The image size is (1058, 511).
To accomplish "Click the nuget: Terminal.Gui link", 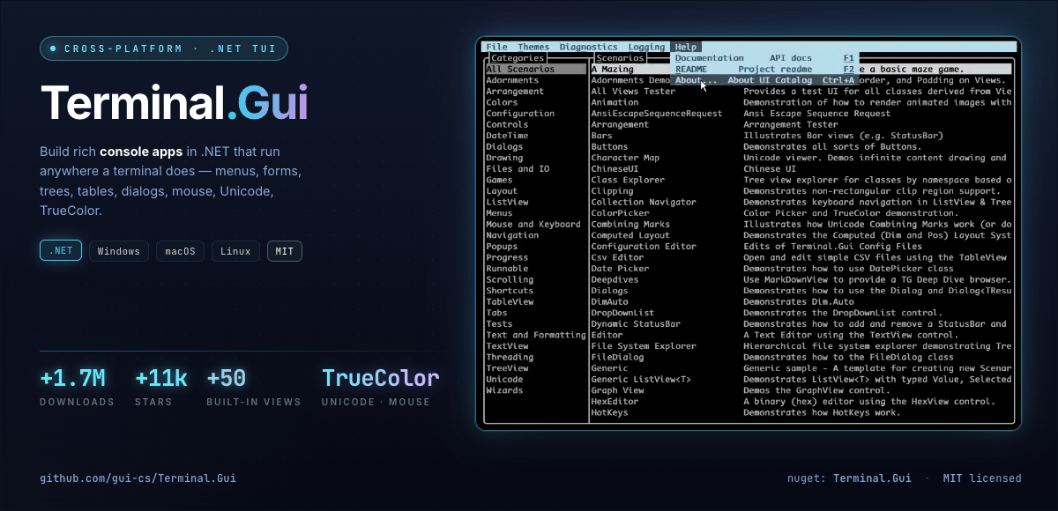I will [x=849, y=478].
